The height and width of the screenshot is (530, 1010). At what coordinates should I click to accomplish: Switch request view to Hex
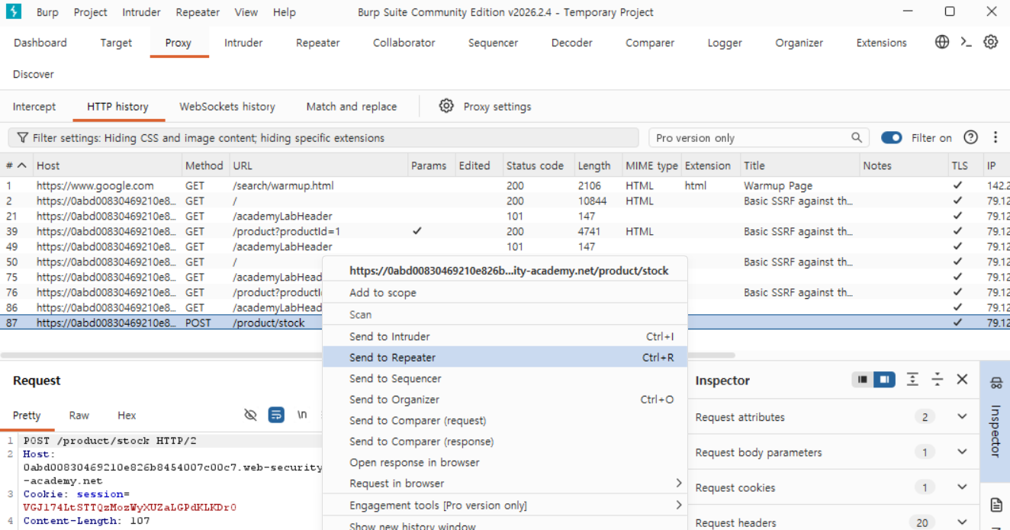(x=127, y=415)
